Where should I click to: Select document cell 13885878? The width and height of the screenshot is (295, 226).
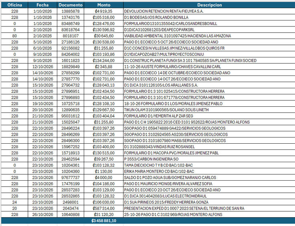[71, 11]
